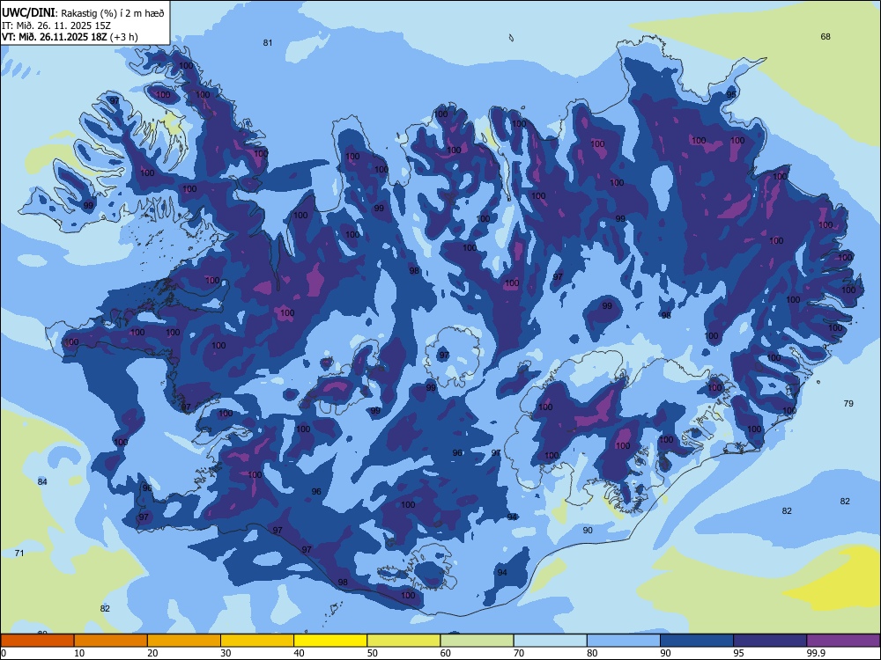
Task: Click the medium blue 90–95 legend swatch
Action: tap(697, 641)
